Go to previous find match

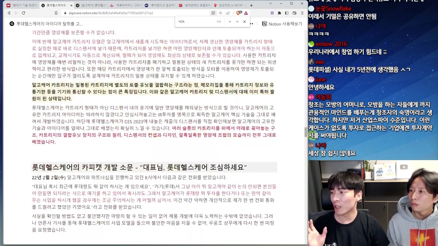230,21
